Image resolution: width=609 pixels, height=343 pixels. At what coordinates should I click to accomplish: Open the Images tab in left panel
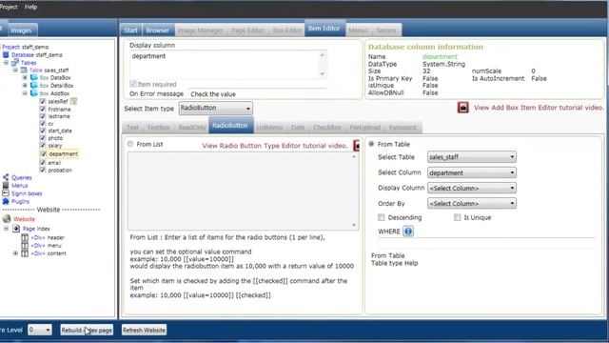point(21,30)
